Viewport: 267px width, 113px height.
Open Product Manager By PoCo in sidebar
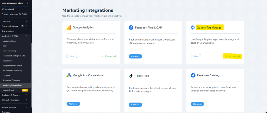tap(14, 14)
